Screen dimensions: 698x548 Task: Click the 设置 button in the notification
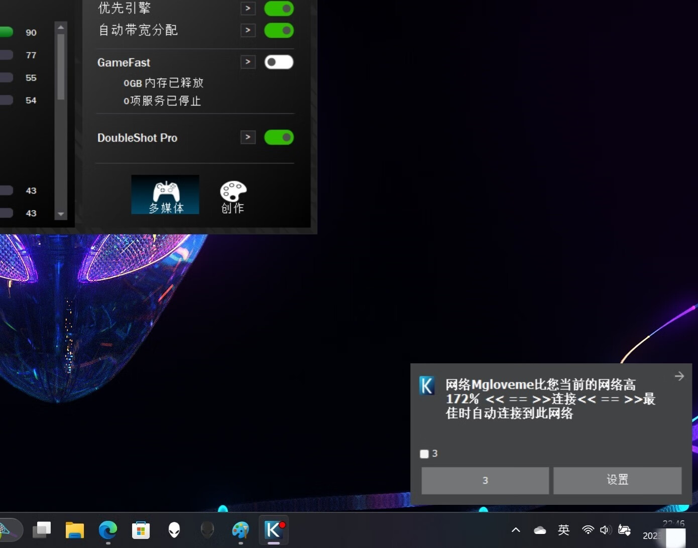point(617,480)
